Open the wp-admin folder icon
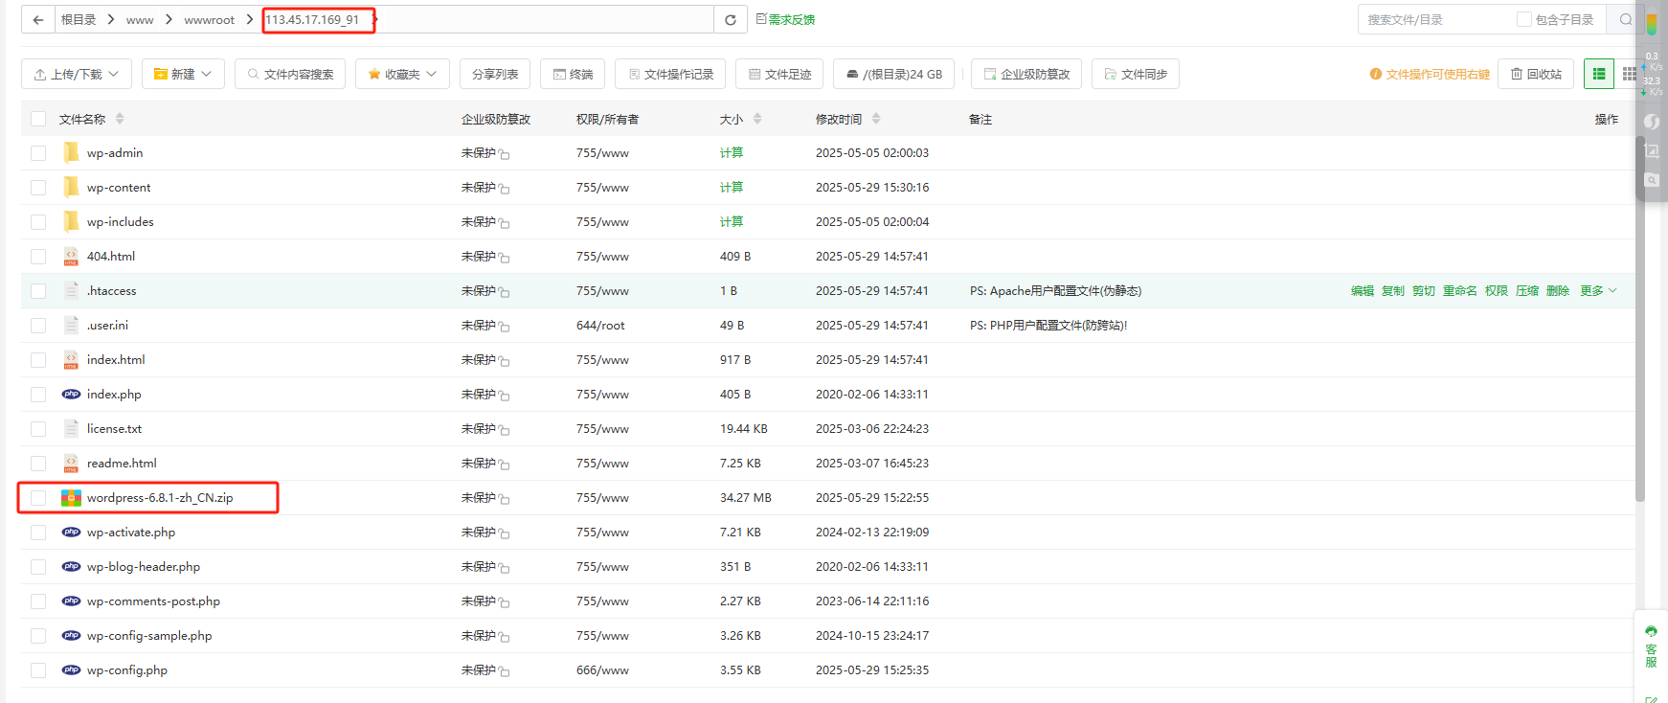This screenshot has height=703, width=1668. tap(71, 152)
